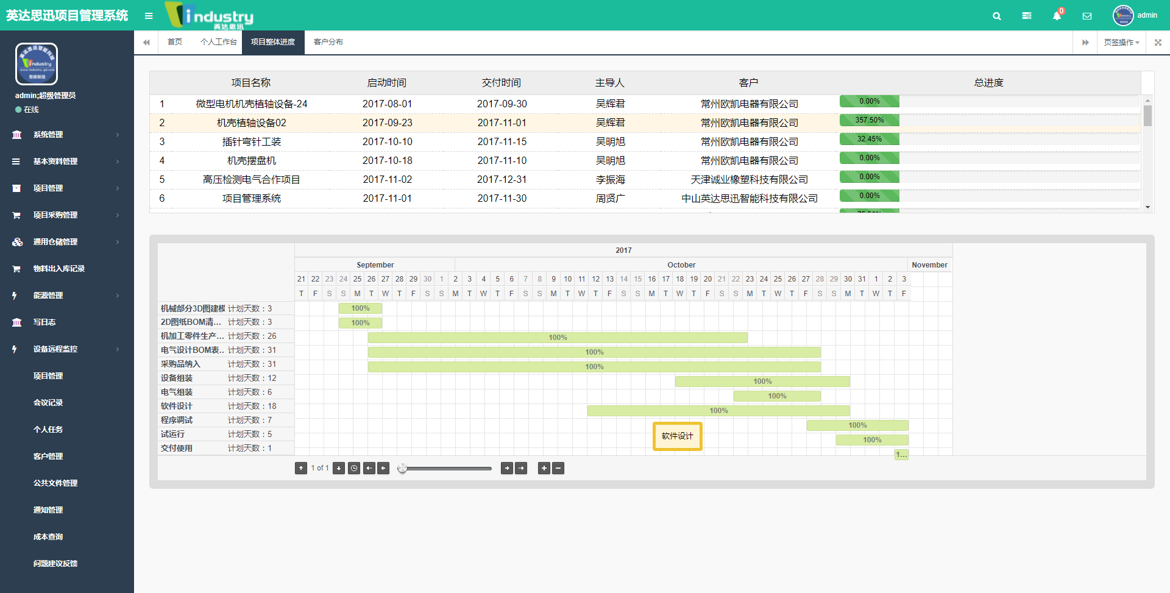
Task: Open 物料出入库记录 menu item
Action: coord(67,269)
